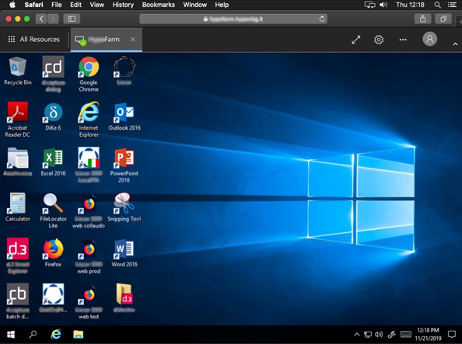Image resolution: width=462 pixels, height=344 pixels.
Task: Open the Safari Edit menu
Action: [x=75, y=5]
